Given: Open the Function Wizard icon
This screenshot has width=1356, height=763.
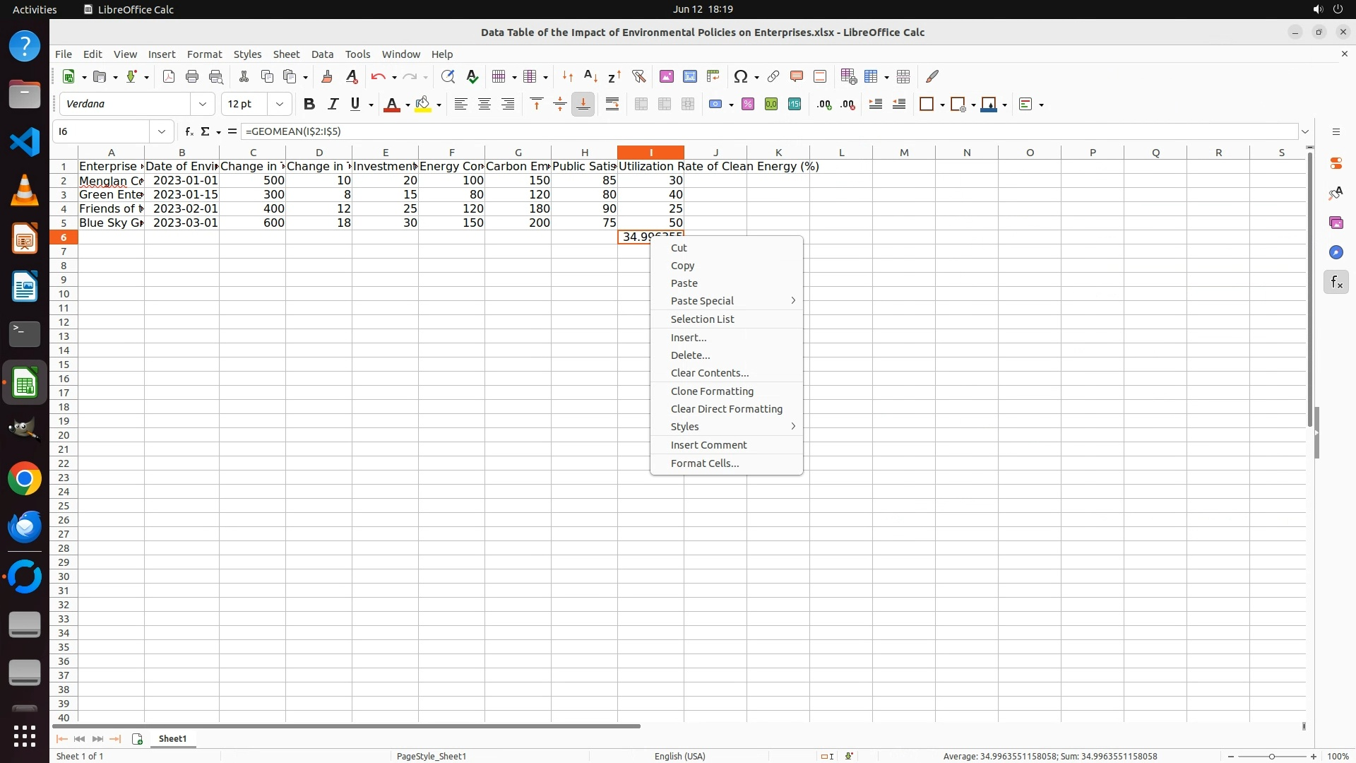Looking at the screenshot, I should coord(189,131).
